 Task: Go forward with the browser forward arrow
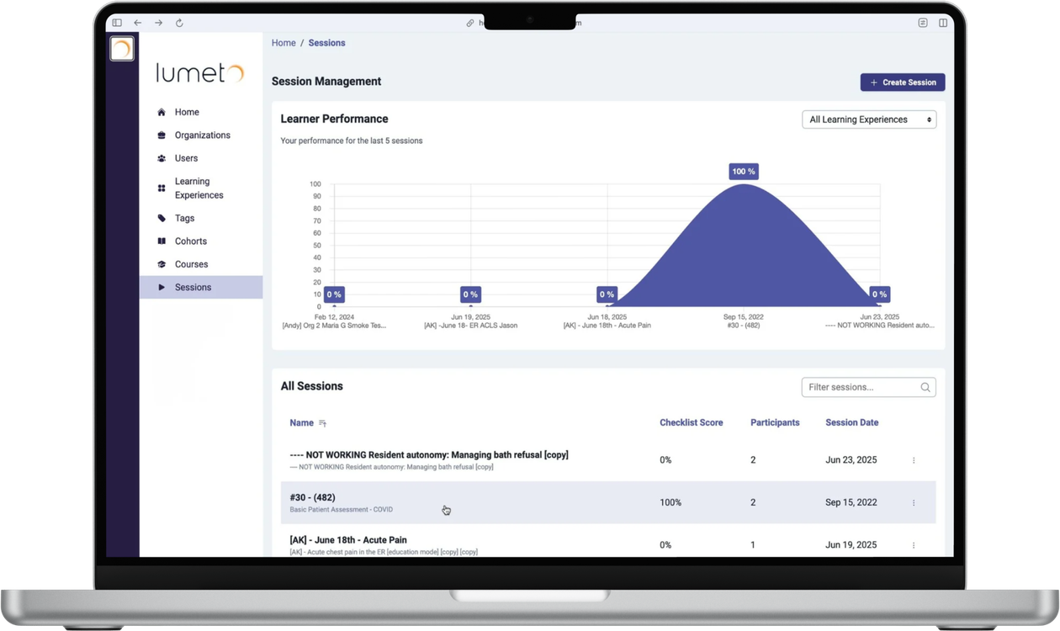(x=158, y=23)
